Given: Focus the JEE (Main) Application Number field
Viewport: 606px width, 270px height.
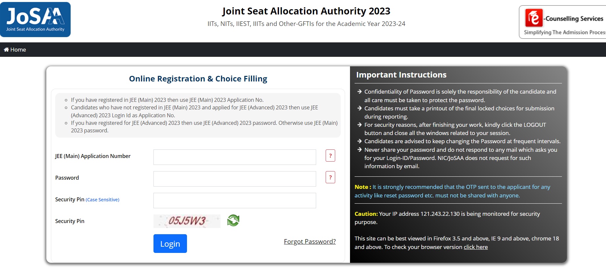Looking at the screenshot, I should 235,157.
